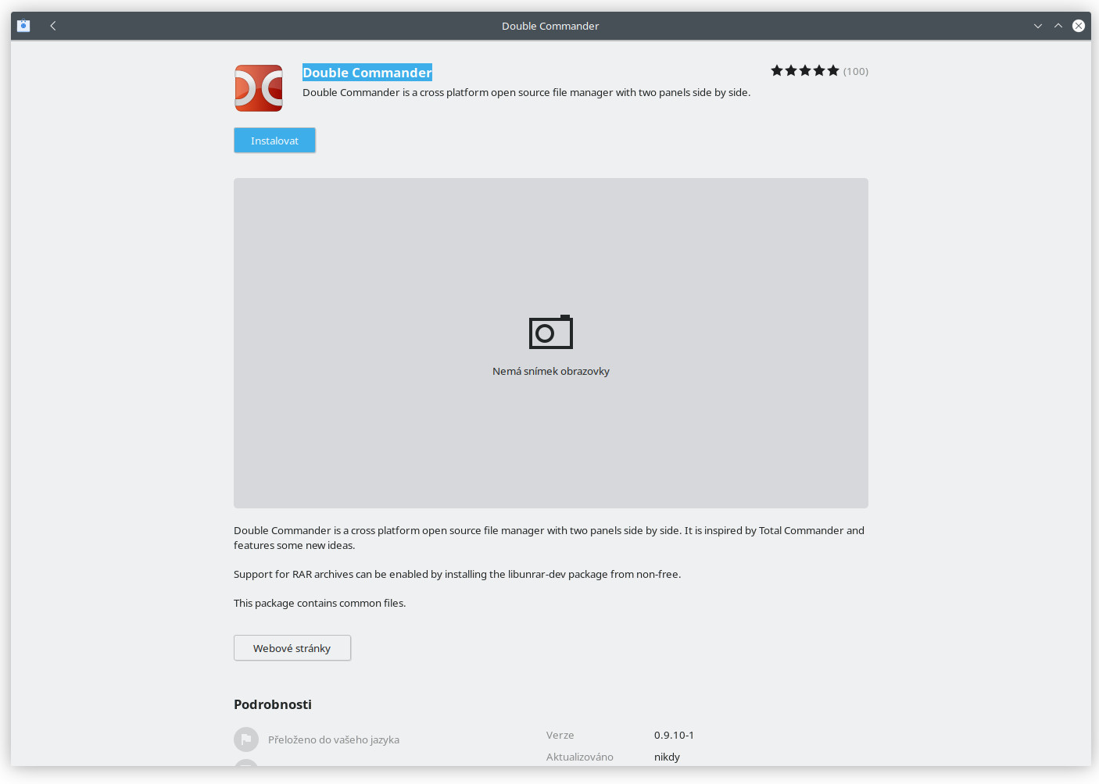Click the Verze label
This screenshot has width=1099, height=784.
click(560, 736)
